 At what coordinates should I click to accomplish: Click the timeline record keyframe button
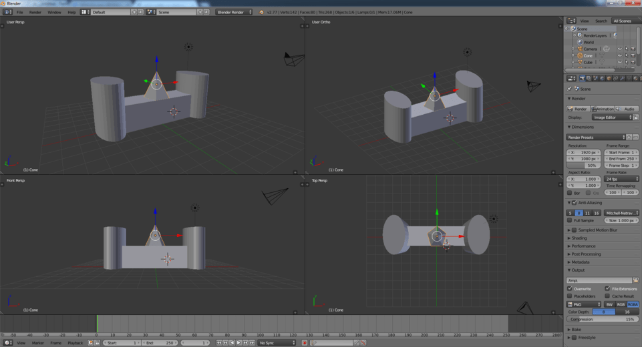tap(305, 343)
